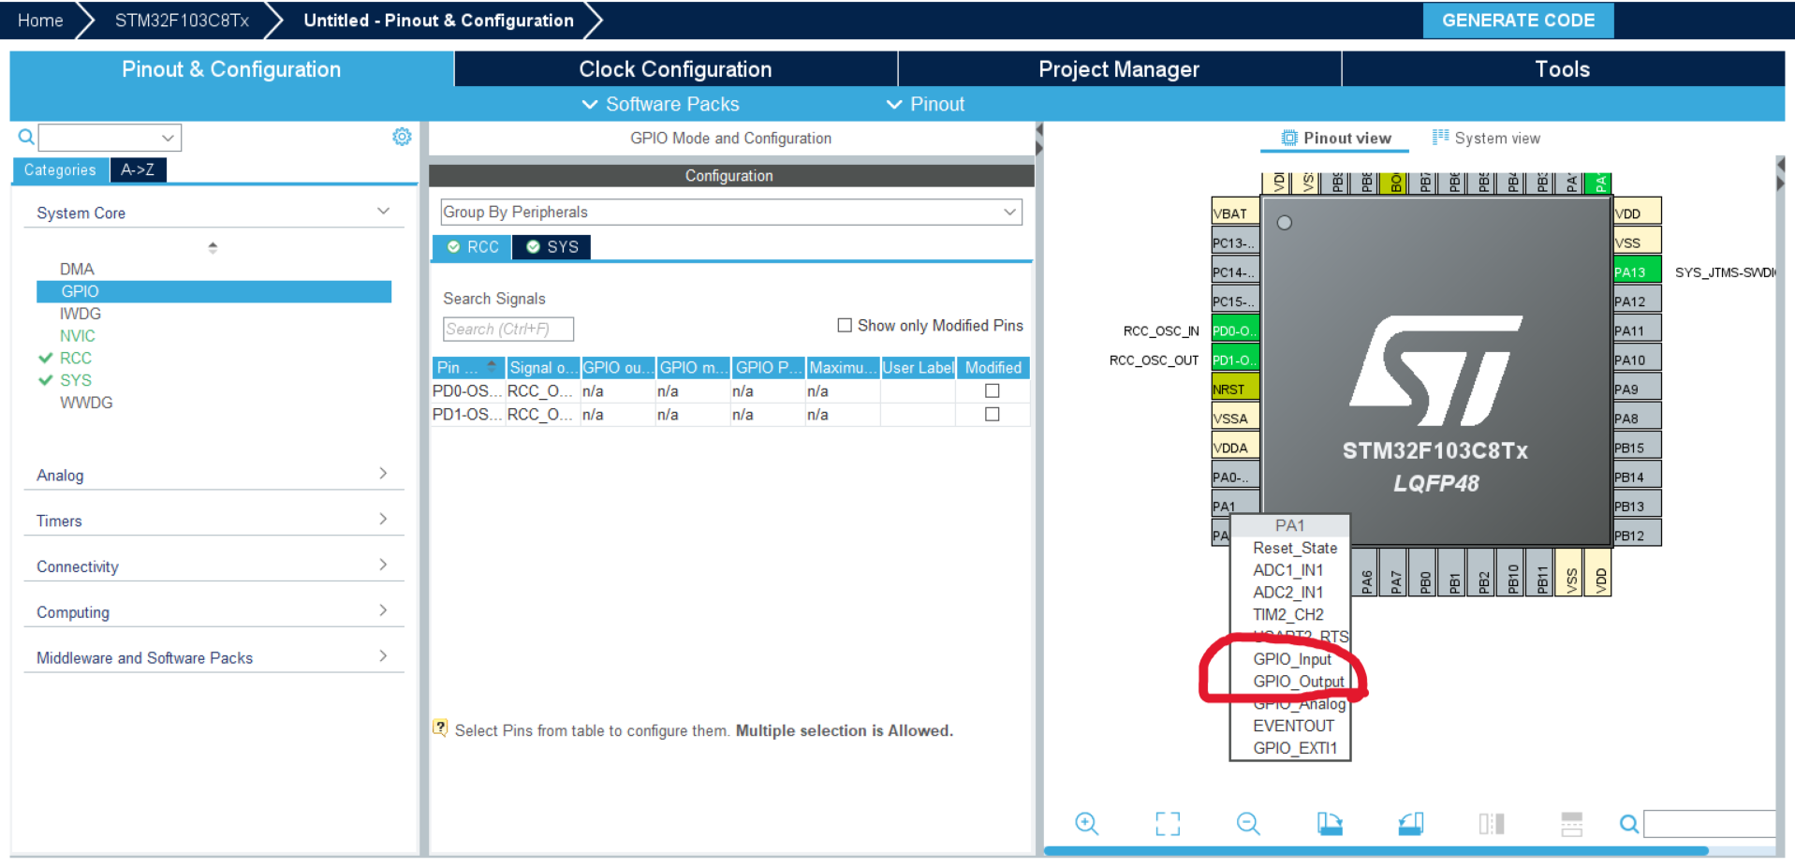Screen dimensions: 1795x867
Task: Switch to System view
Action: pos(1486,138)
